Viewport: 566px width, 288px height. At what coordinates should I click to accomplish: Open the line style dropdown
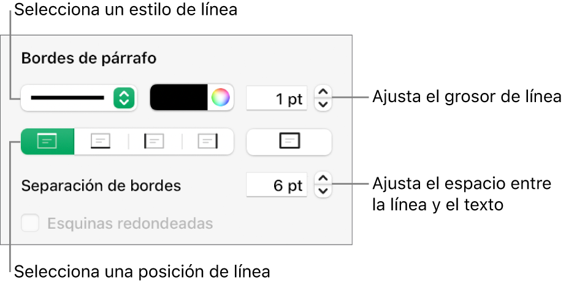(67, 97)
